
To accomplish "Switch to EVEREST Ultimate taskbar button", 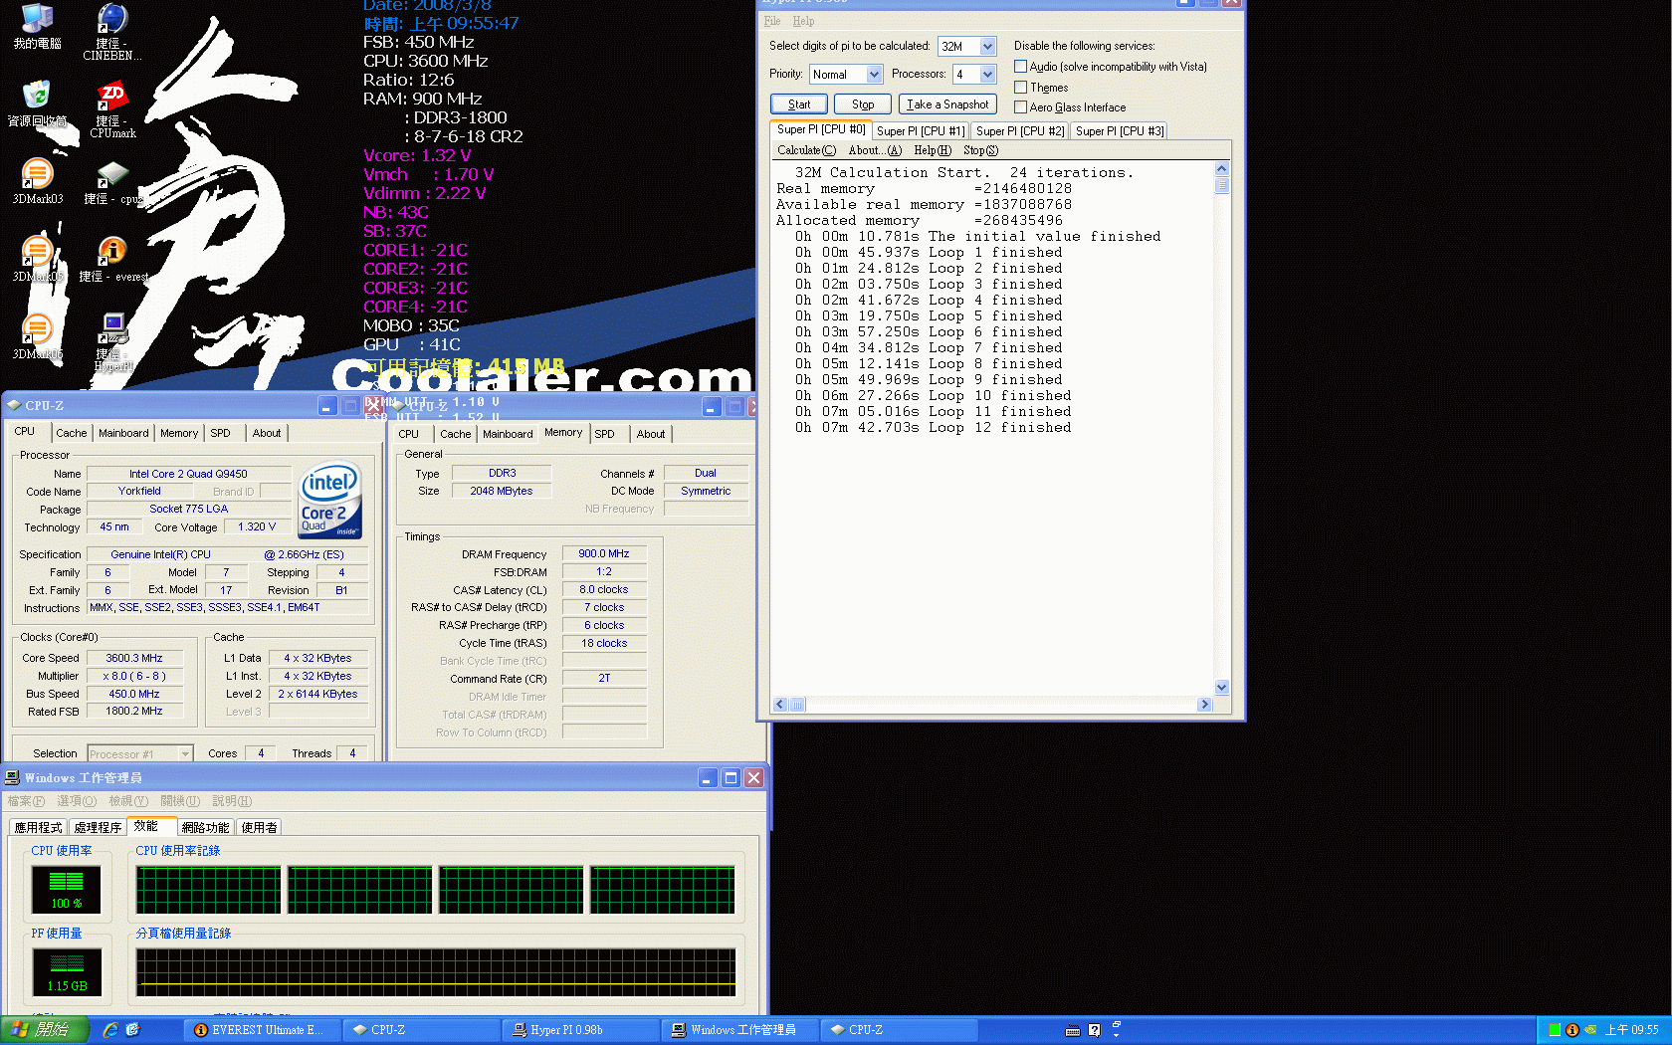I will pyautogui.click(x=261, y=1030).
